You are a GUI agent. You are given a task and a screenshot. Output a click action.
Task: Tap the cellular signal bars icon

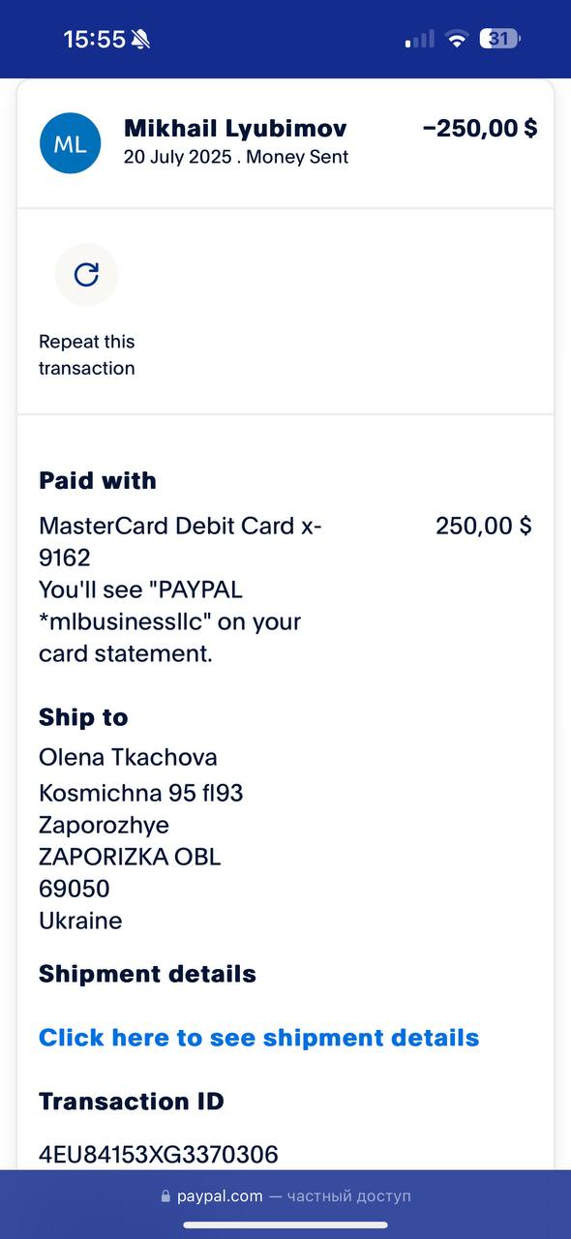[420, 40]
